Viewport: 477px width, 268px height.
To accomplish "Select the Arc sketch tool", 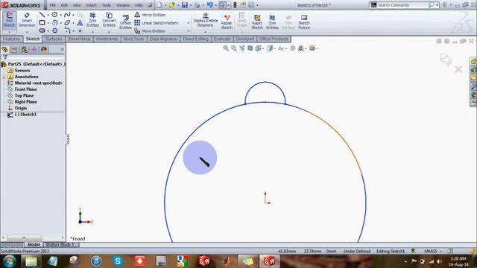I will pyautogui.click(x=54, y=23).
